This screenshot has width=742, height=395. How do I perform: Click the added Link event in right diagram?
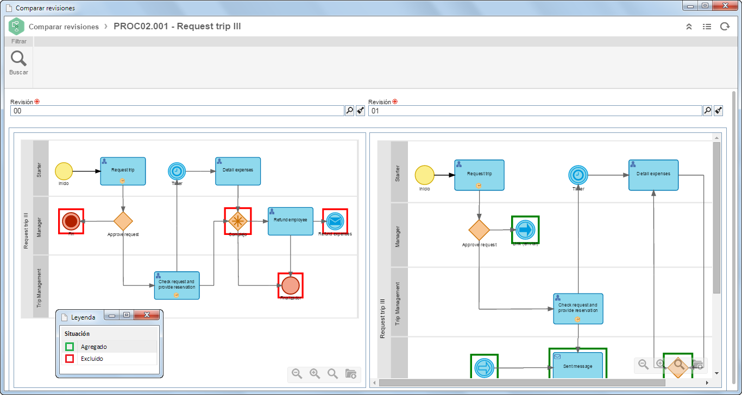click(x=525, y=230)
